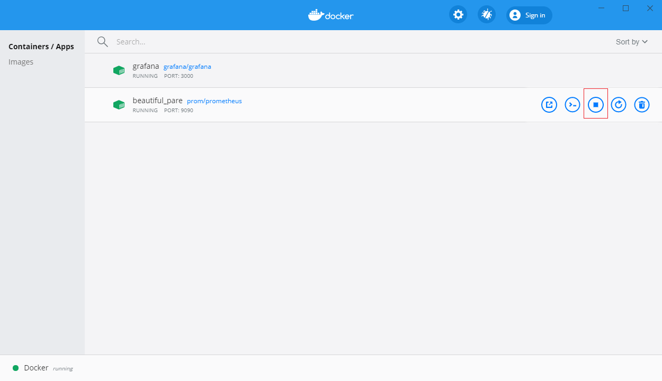
Task: Delete the beautiful_pare container
Action: [x=642, y=105]
